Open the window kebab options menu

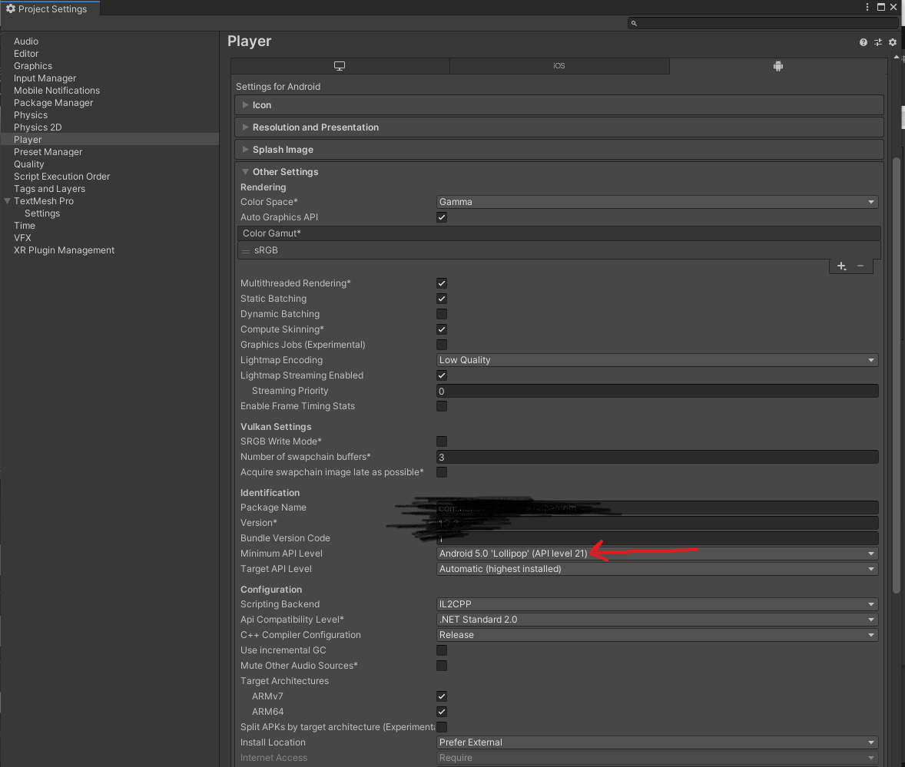[867, 7]
